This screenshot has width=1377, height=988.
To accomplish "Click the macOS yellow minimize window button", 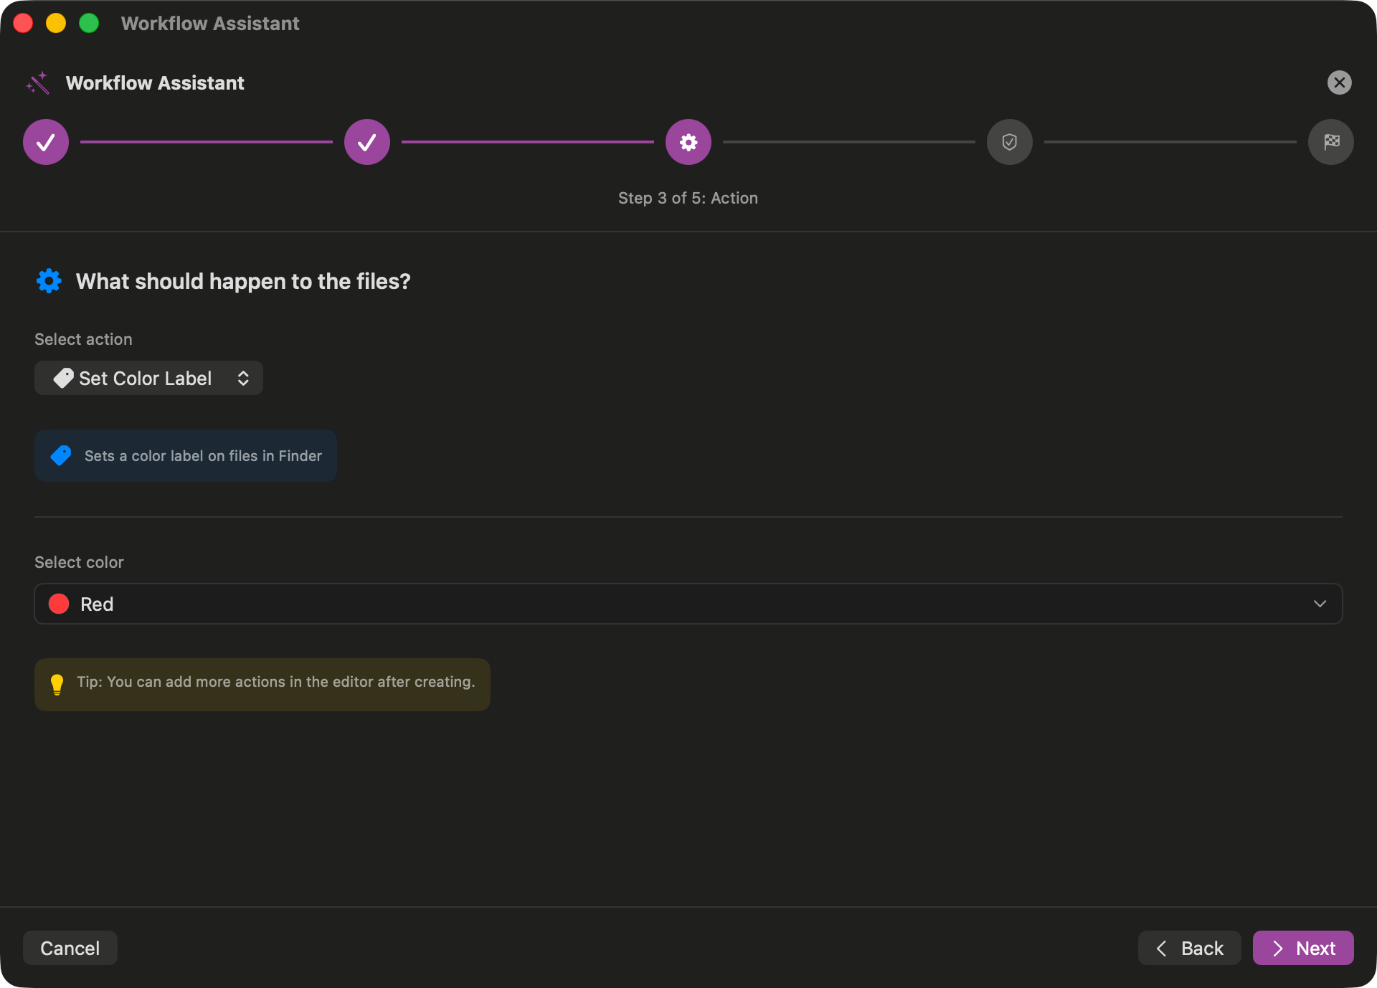I will tap(56, 23).
